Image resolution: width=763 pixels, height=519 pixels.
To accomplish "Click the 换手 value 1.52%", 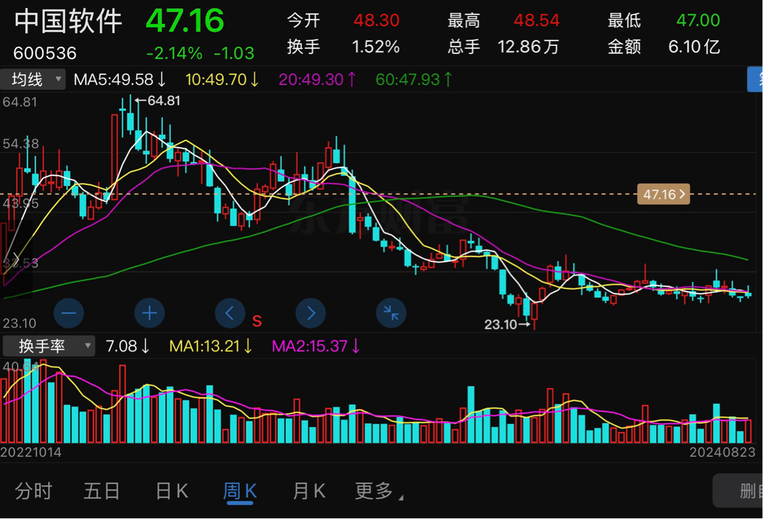I will (x=375, y=47).
